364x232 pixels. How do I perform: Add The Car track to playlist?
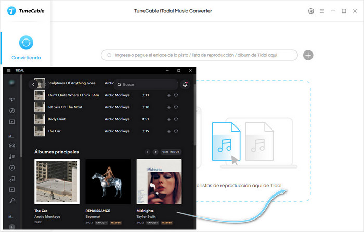coord(169,131)
